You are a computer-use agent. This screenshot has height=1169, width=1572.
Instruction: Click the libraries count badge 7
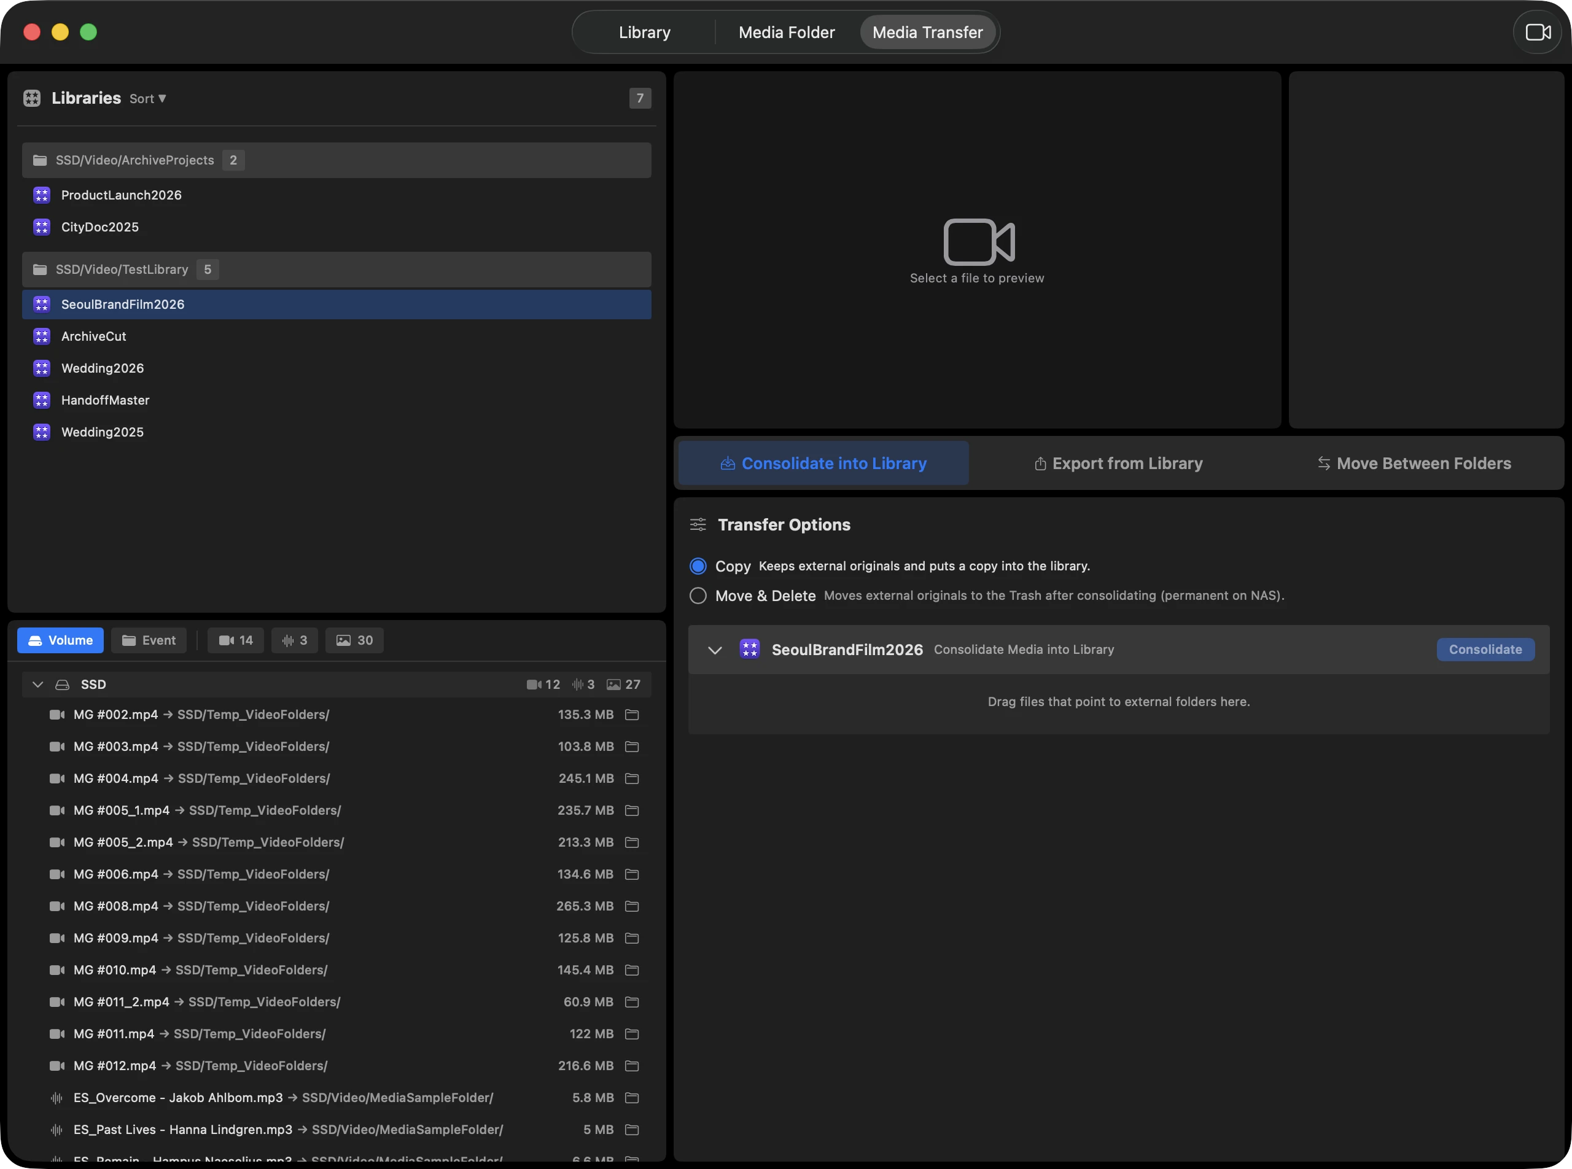point(640,98)
